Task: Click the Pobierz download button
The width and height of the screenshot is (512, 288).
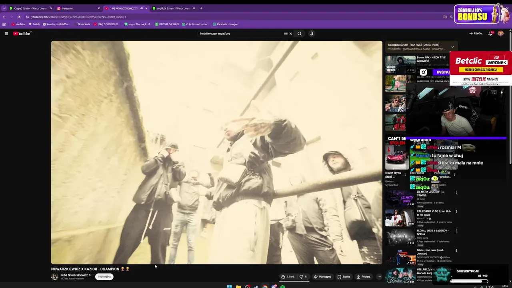Action: coord(364,276)
